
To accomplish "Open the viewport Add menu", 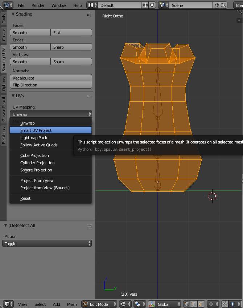I will [x=56, y=304].
